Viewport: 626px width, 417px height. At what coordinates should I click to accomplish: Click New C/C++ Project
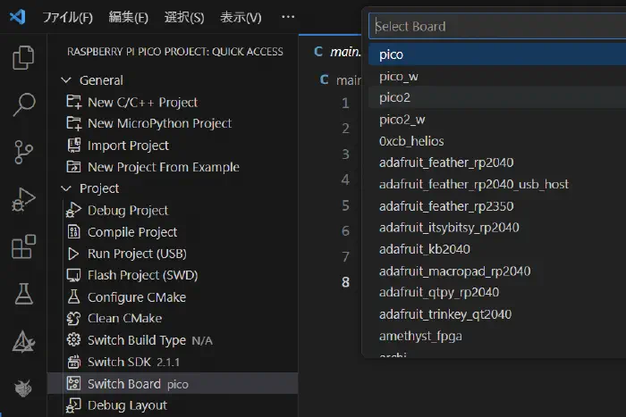pyautogui.click(x=142, y=102)
